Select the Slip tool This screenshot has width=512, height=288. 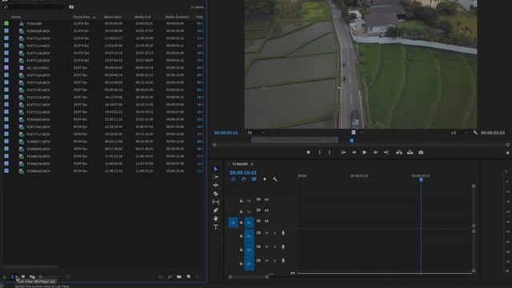pyautogui.click(x=215, y=202)
